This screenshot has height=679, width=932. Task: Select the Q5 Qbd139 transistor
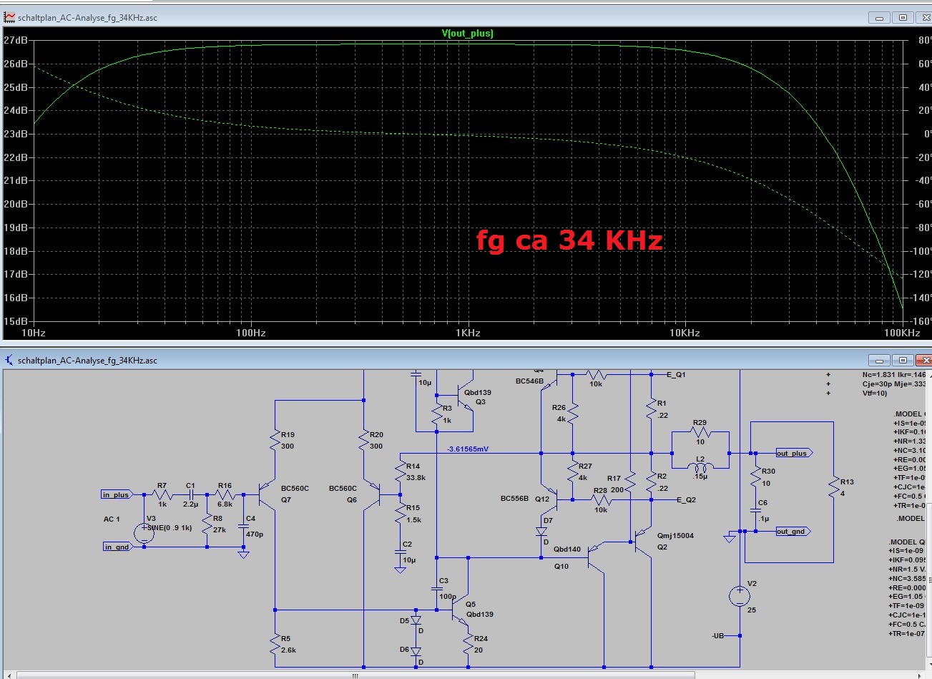click(x=461, y=610)
